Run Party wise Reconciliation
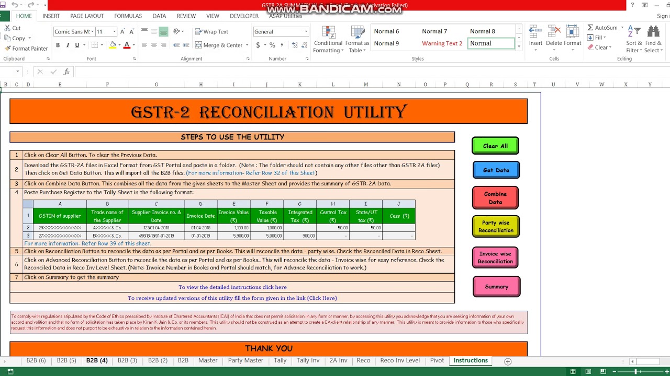 pos(496,226)
